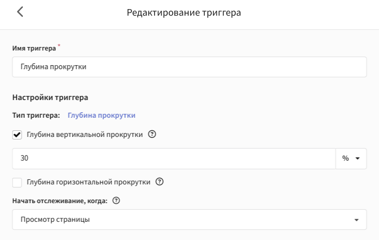
Task: Click into the scroll depth value field showing 30
Action: [x=174, y=159]
